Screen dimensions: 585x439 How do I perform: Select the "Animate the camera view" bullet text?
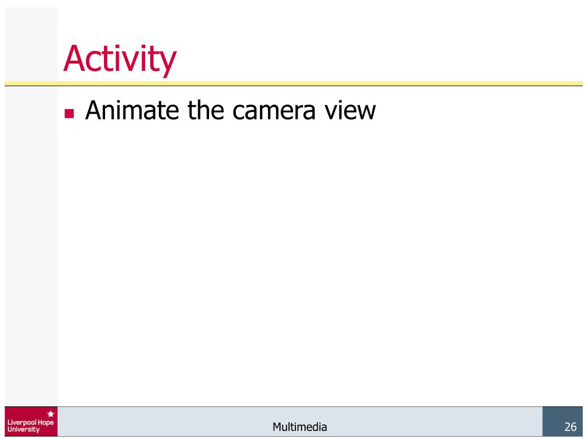click(x=230, y=110)
